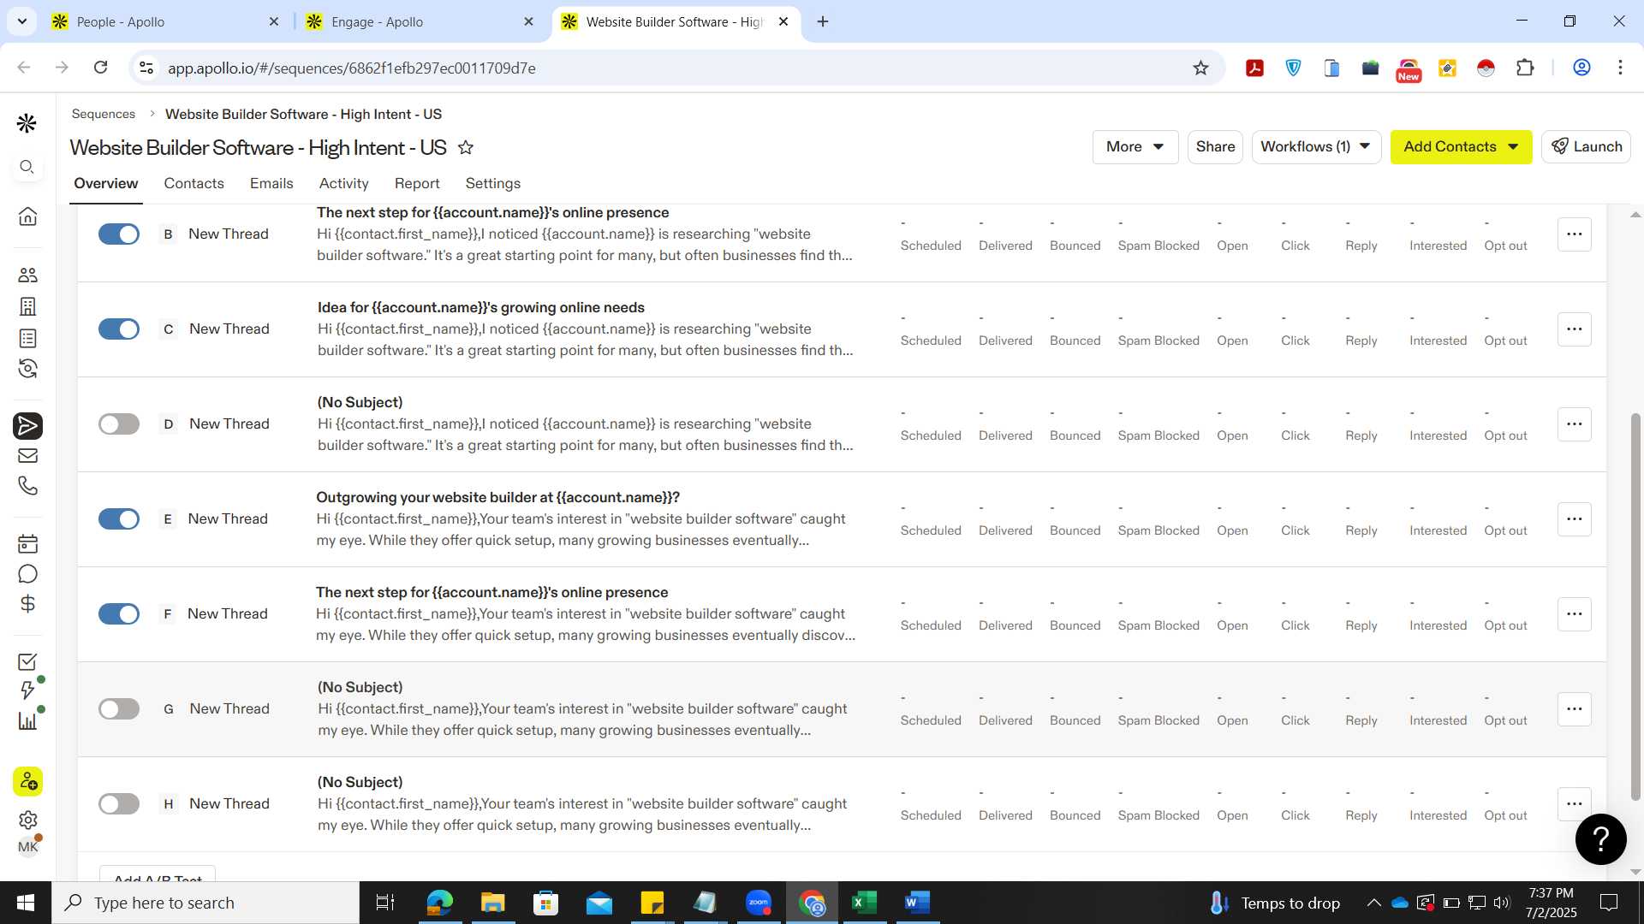Image resolution: width=1644 pixels, height=924 pixels.
Task: Go to Home icon in sidebar
Action: coord(27,216)
